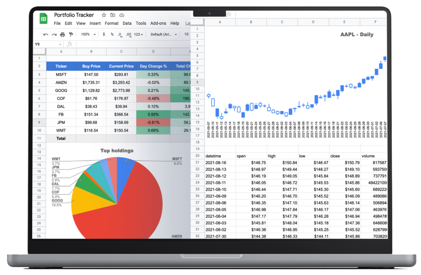Screen dimensions: 421x275
Task: Select the MSFT ticker cell
Action: point(61,74)
